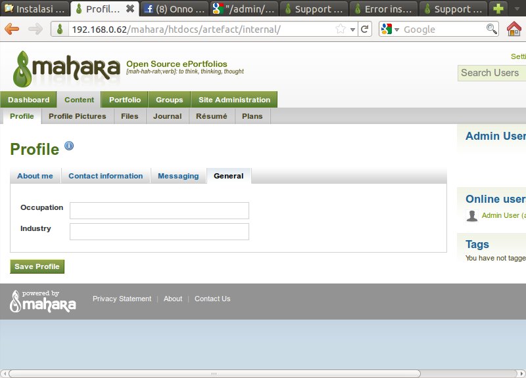Viewport: 526px width, 378px height.
Task: Click the browser back arrow
Action: coord(12,29)
